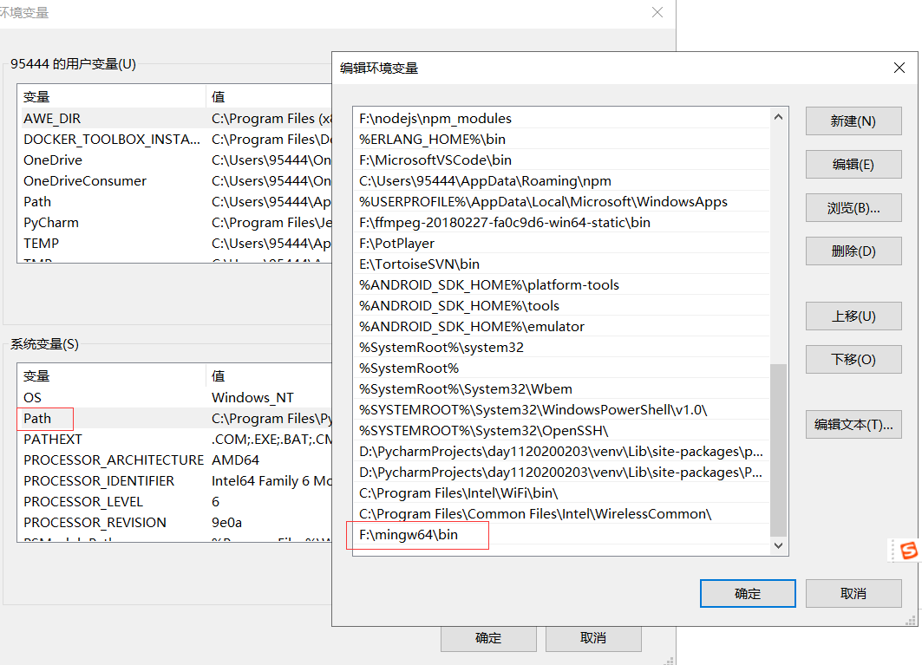Move selected path up with 上移(U)

853,316
